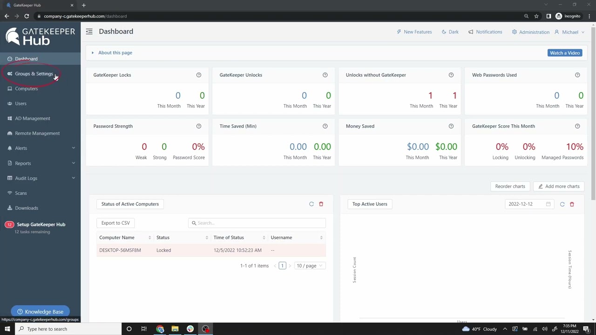Open the Michael user account menu
This screenshot has width=596, height=335.
click(569, 32)
